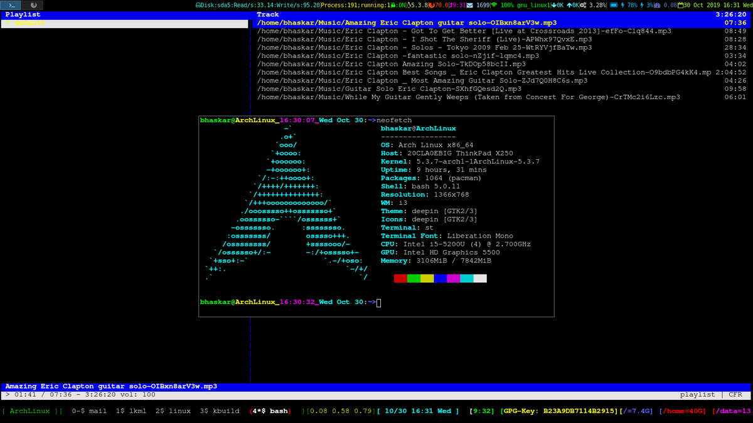The width and height of the screenshot is (753, 423).
Task: Click the green color block in neofetch
Action: click(414, 278)
